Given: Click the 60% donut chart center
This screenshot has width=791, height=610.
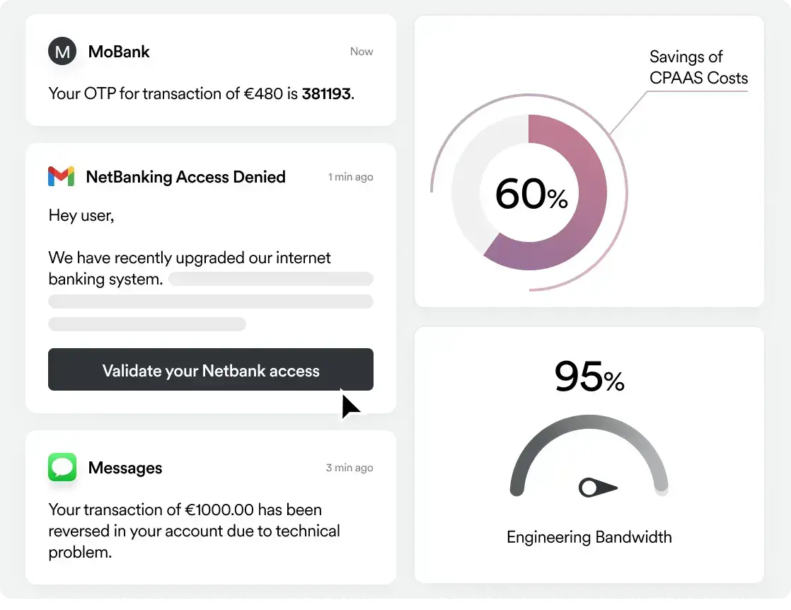Looking at the screenshot, I should (x=531, y=195).
